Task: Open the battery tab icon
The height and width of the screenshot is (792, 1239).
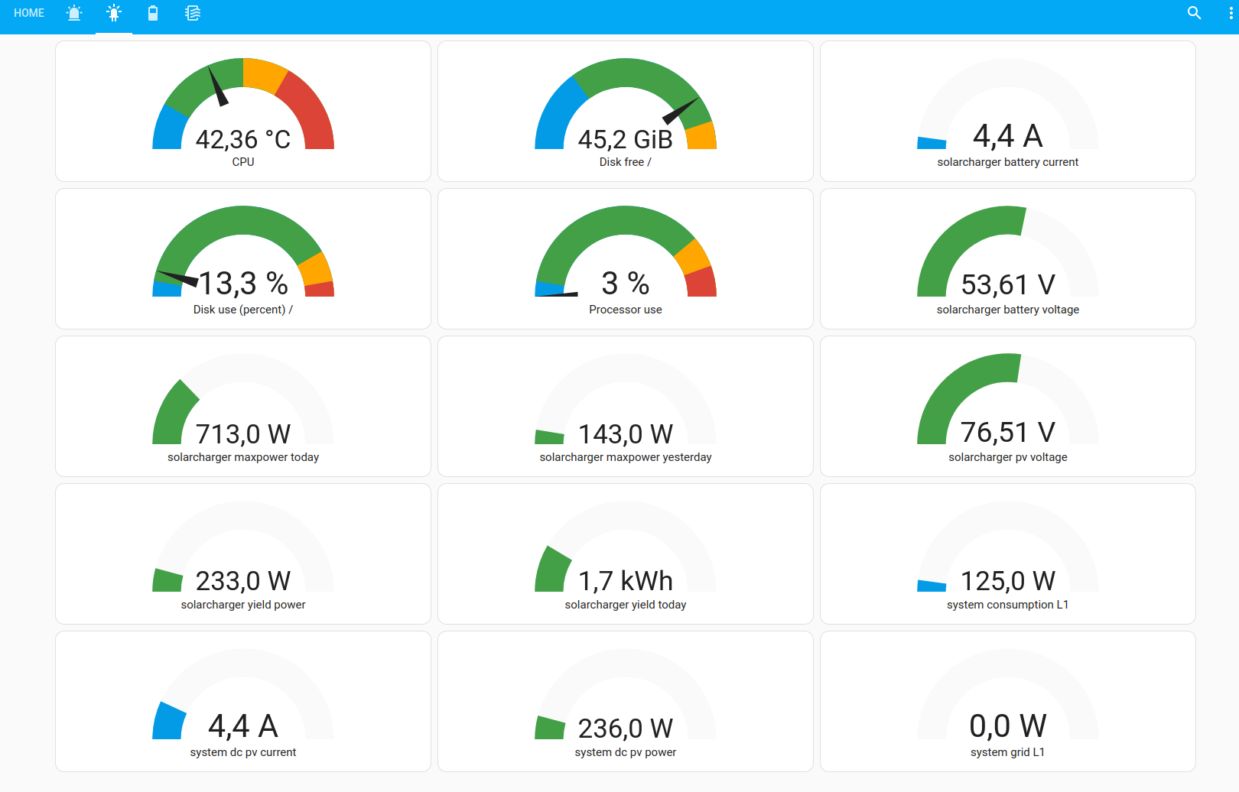Action: 153,13
